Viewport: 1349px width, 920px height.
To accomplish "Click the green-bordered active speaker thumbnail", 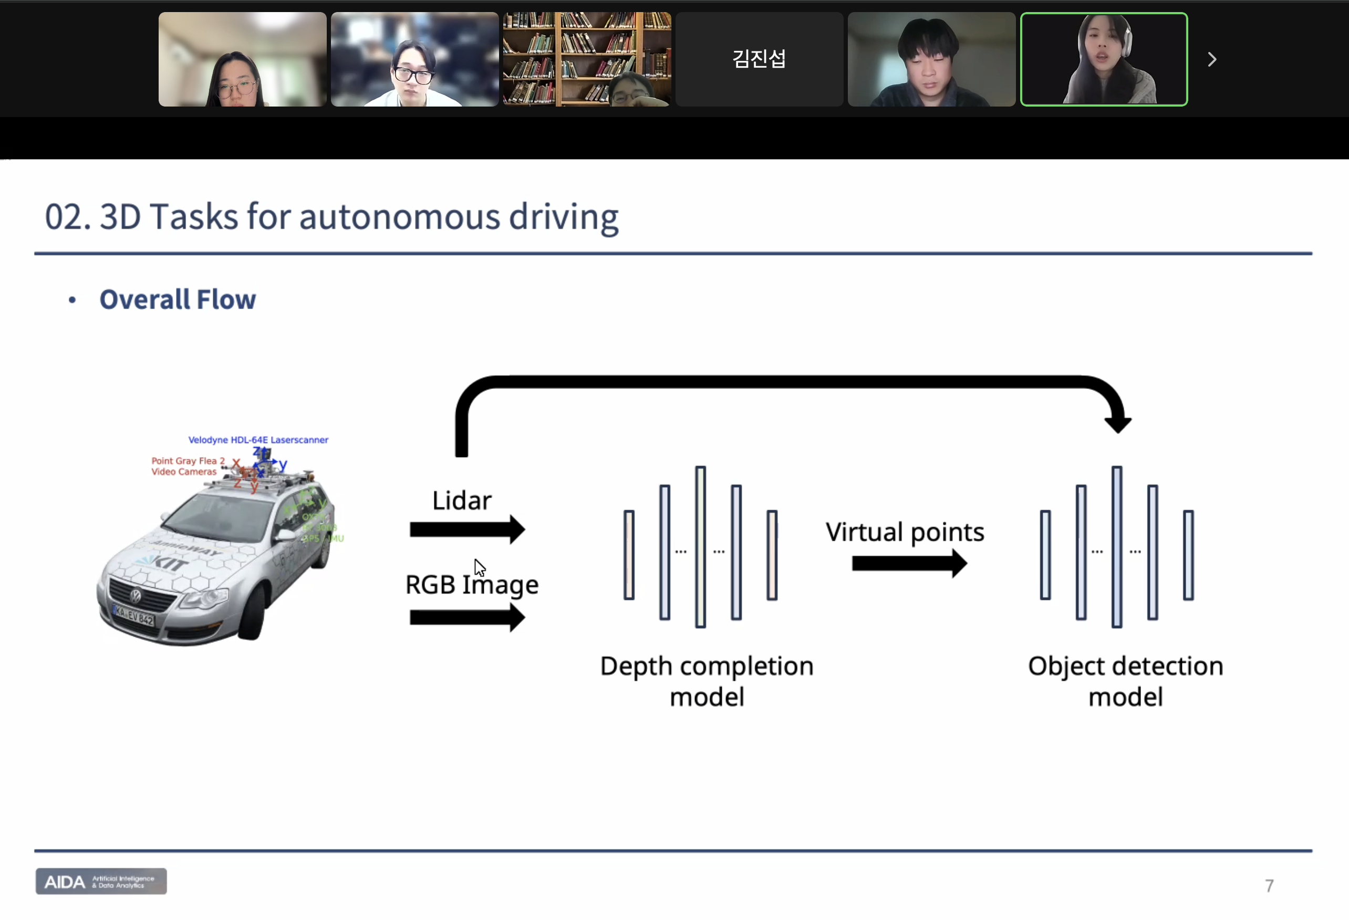I will [x=1104, y=59].
